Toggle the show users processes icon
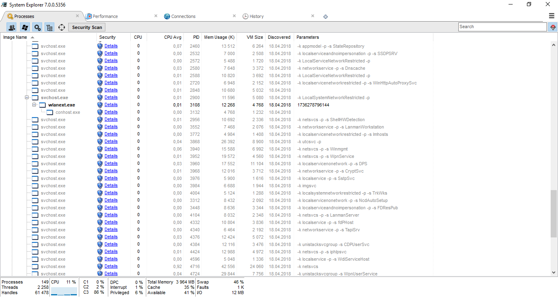The width and height of the screenshot is (558, 297). [x=12, y=27]
